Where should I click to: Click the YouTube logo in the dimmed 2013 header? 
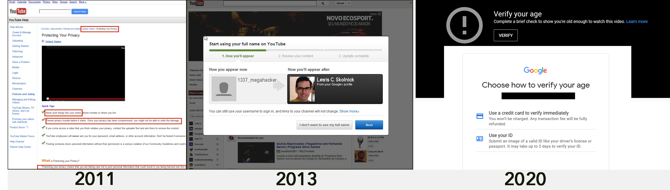pyautogui.click(x=197, y=3)
